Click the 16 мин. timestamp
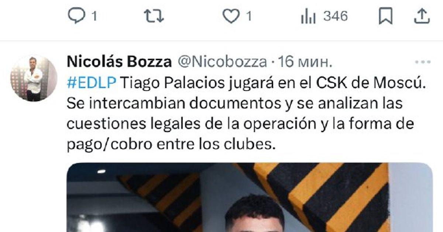 pyautogui.click(x=305, y=62)
